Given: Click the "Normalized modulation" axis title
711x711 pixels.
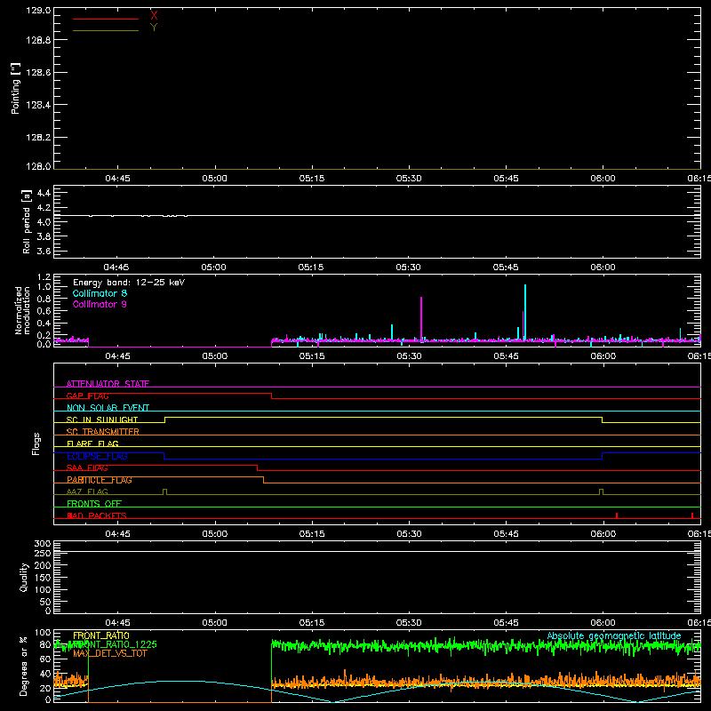Looking at the screenshot, I should pyautogui.click(x=22, y=310).
